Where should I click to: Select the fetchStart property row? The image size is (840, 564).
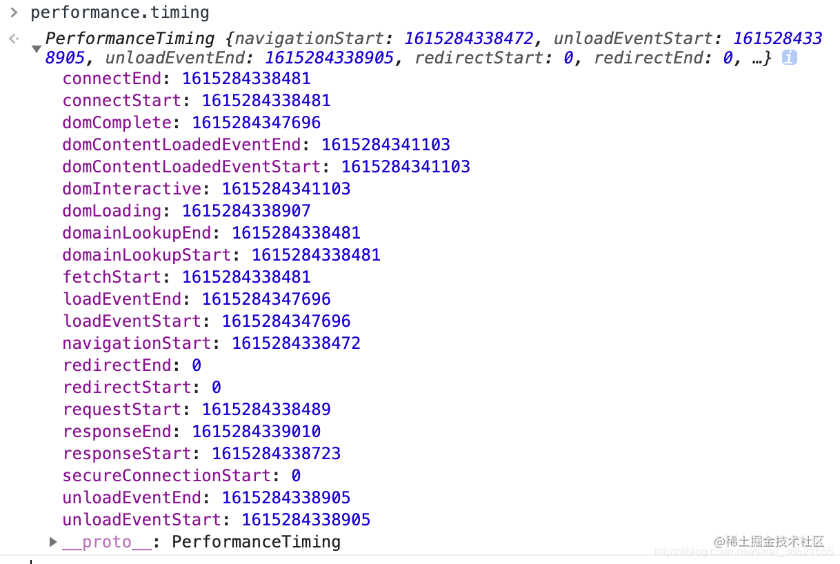click(x=187, y=277)
